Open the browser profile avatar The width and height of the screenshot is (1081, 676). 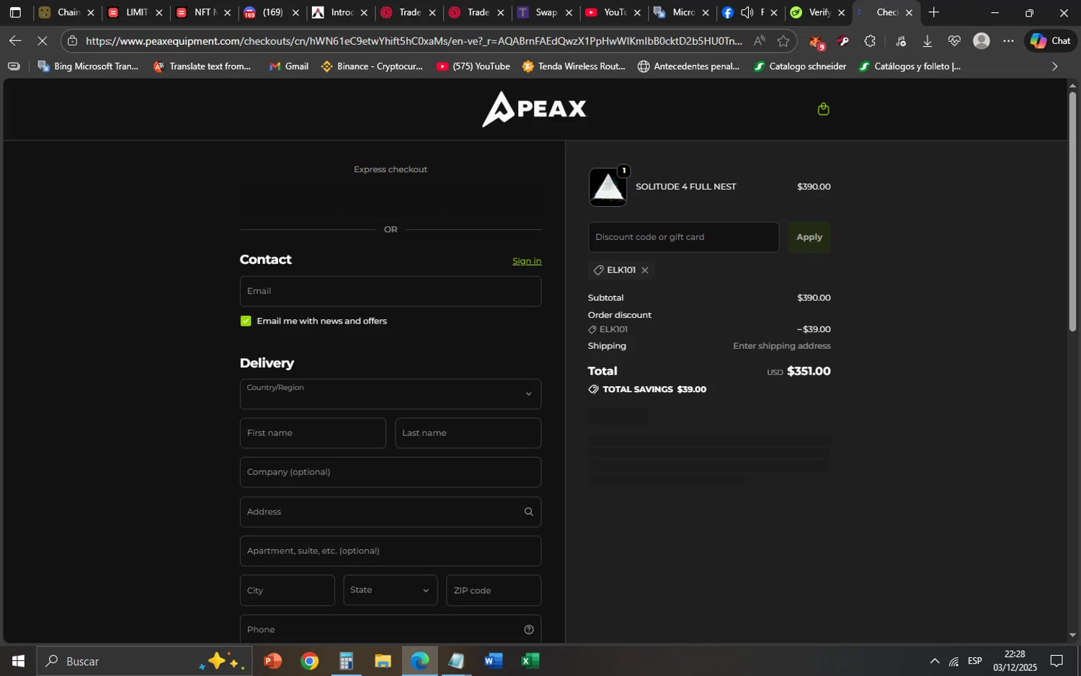click(982, 41)
